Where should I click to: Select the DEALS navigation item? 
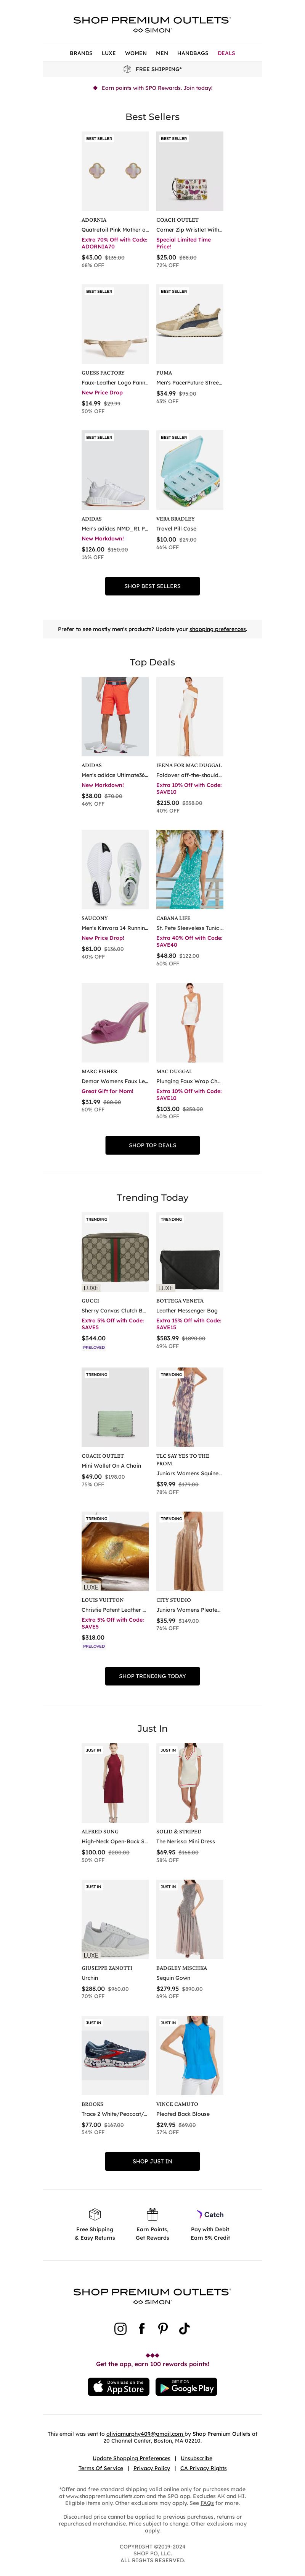coord(226,53)
